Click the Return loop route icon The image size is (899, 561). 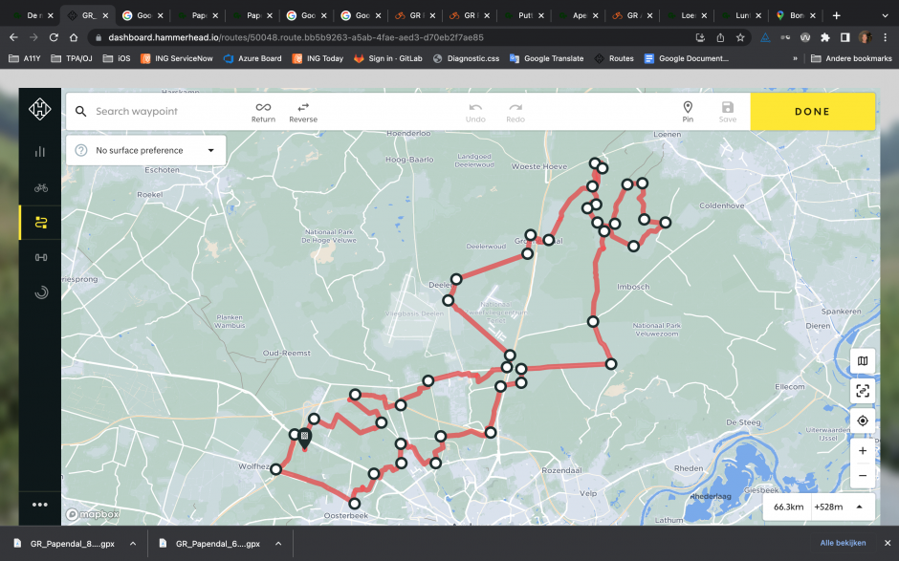(x=263, y=111)
